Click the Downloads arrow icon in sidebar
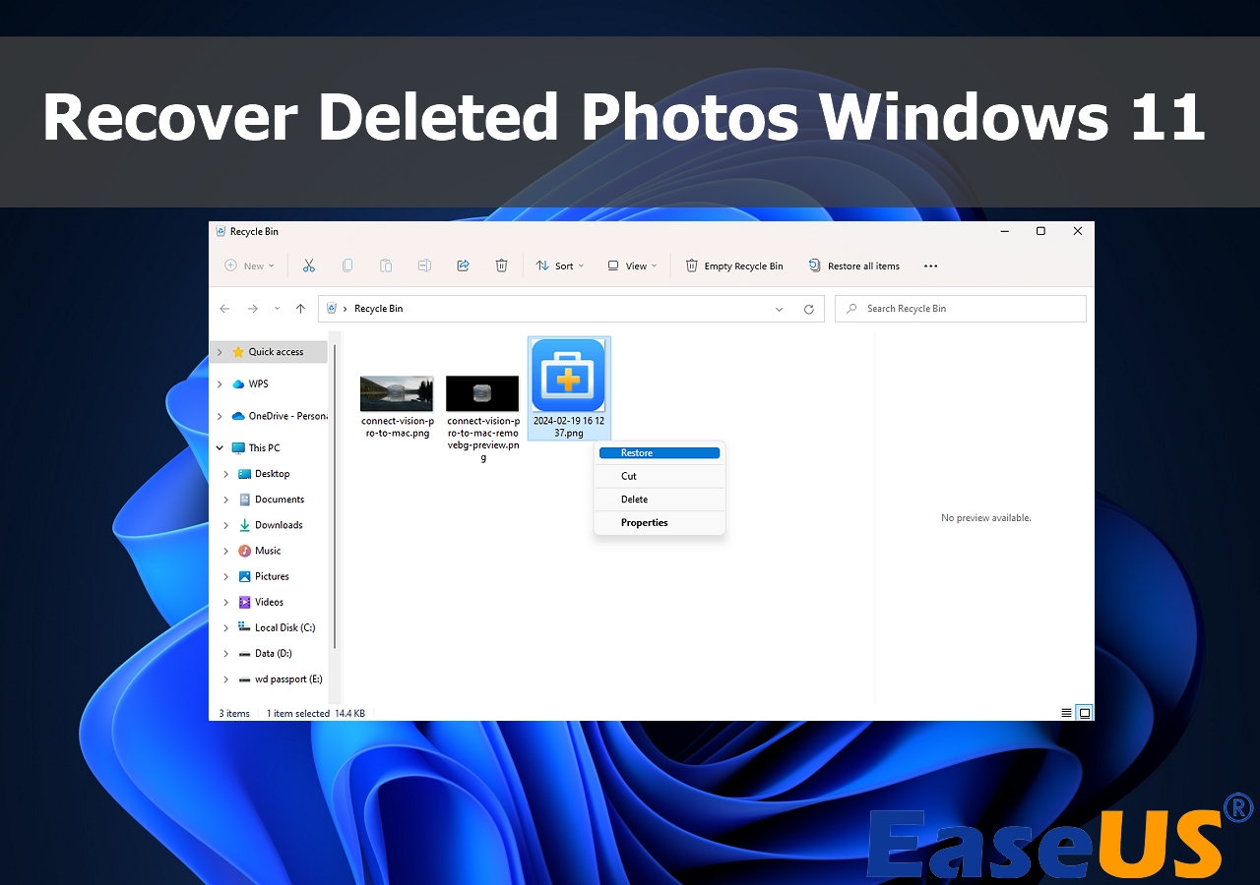The image size is (1260, 885). pyautogui.click(x=245, y=525)
